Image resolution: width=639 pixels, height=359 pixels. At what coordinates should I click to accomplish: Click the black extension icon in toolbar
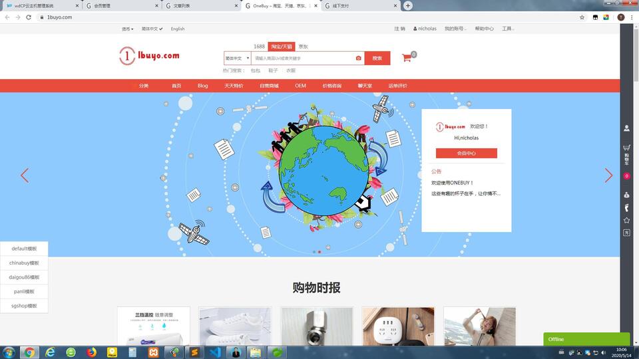pos(595,17)
